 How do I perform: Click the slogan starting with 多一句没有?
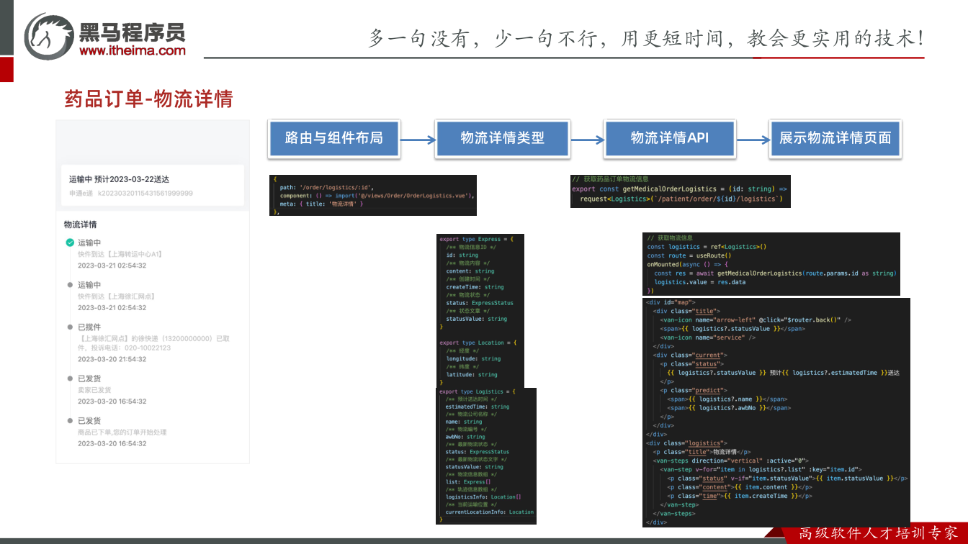click(646, 38)
